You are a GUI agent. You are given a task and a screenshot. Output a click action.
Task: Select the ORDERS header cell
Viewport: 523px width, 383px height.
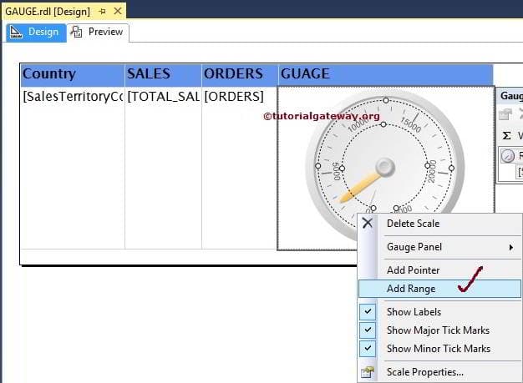(x=240, y=75)
